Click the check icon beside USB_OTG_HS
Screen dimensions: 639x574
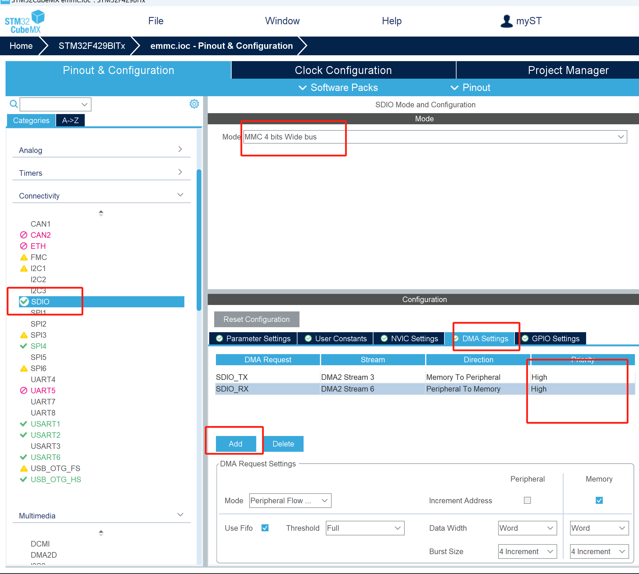23,479
